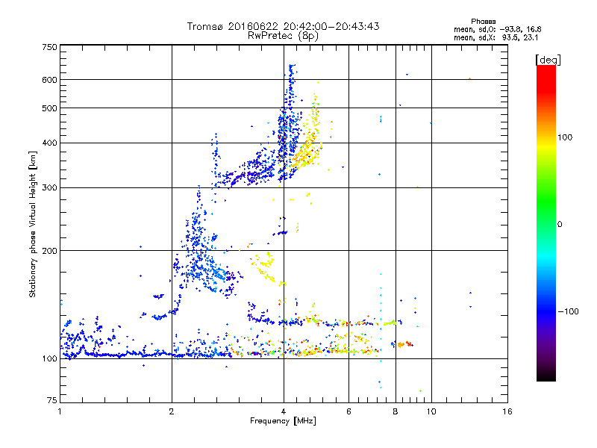The height and width of the screenshot is (448, 597).
Task: Click the 'Phases' header text
Action: pos(483,22)
